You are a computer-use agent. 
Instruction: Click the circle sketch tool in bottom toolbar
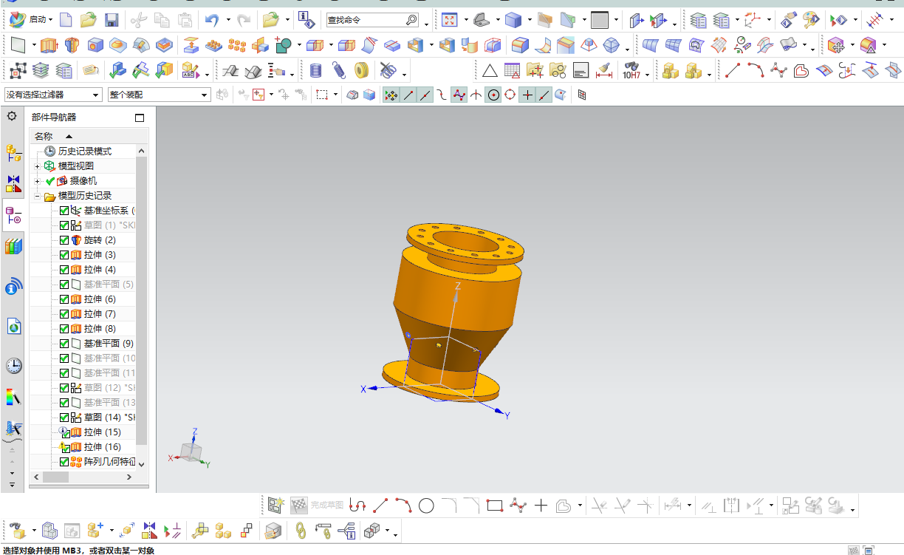point(426,506)
